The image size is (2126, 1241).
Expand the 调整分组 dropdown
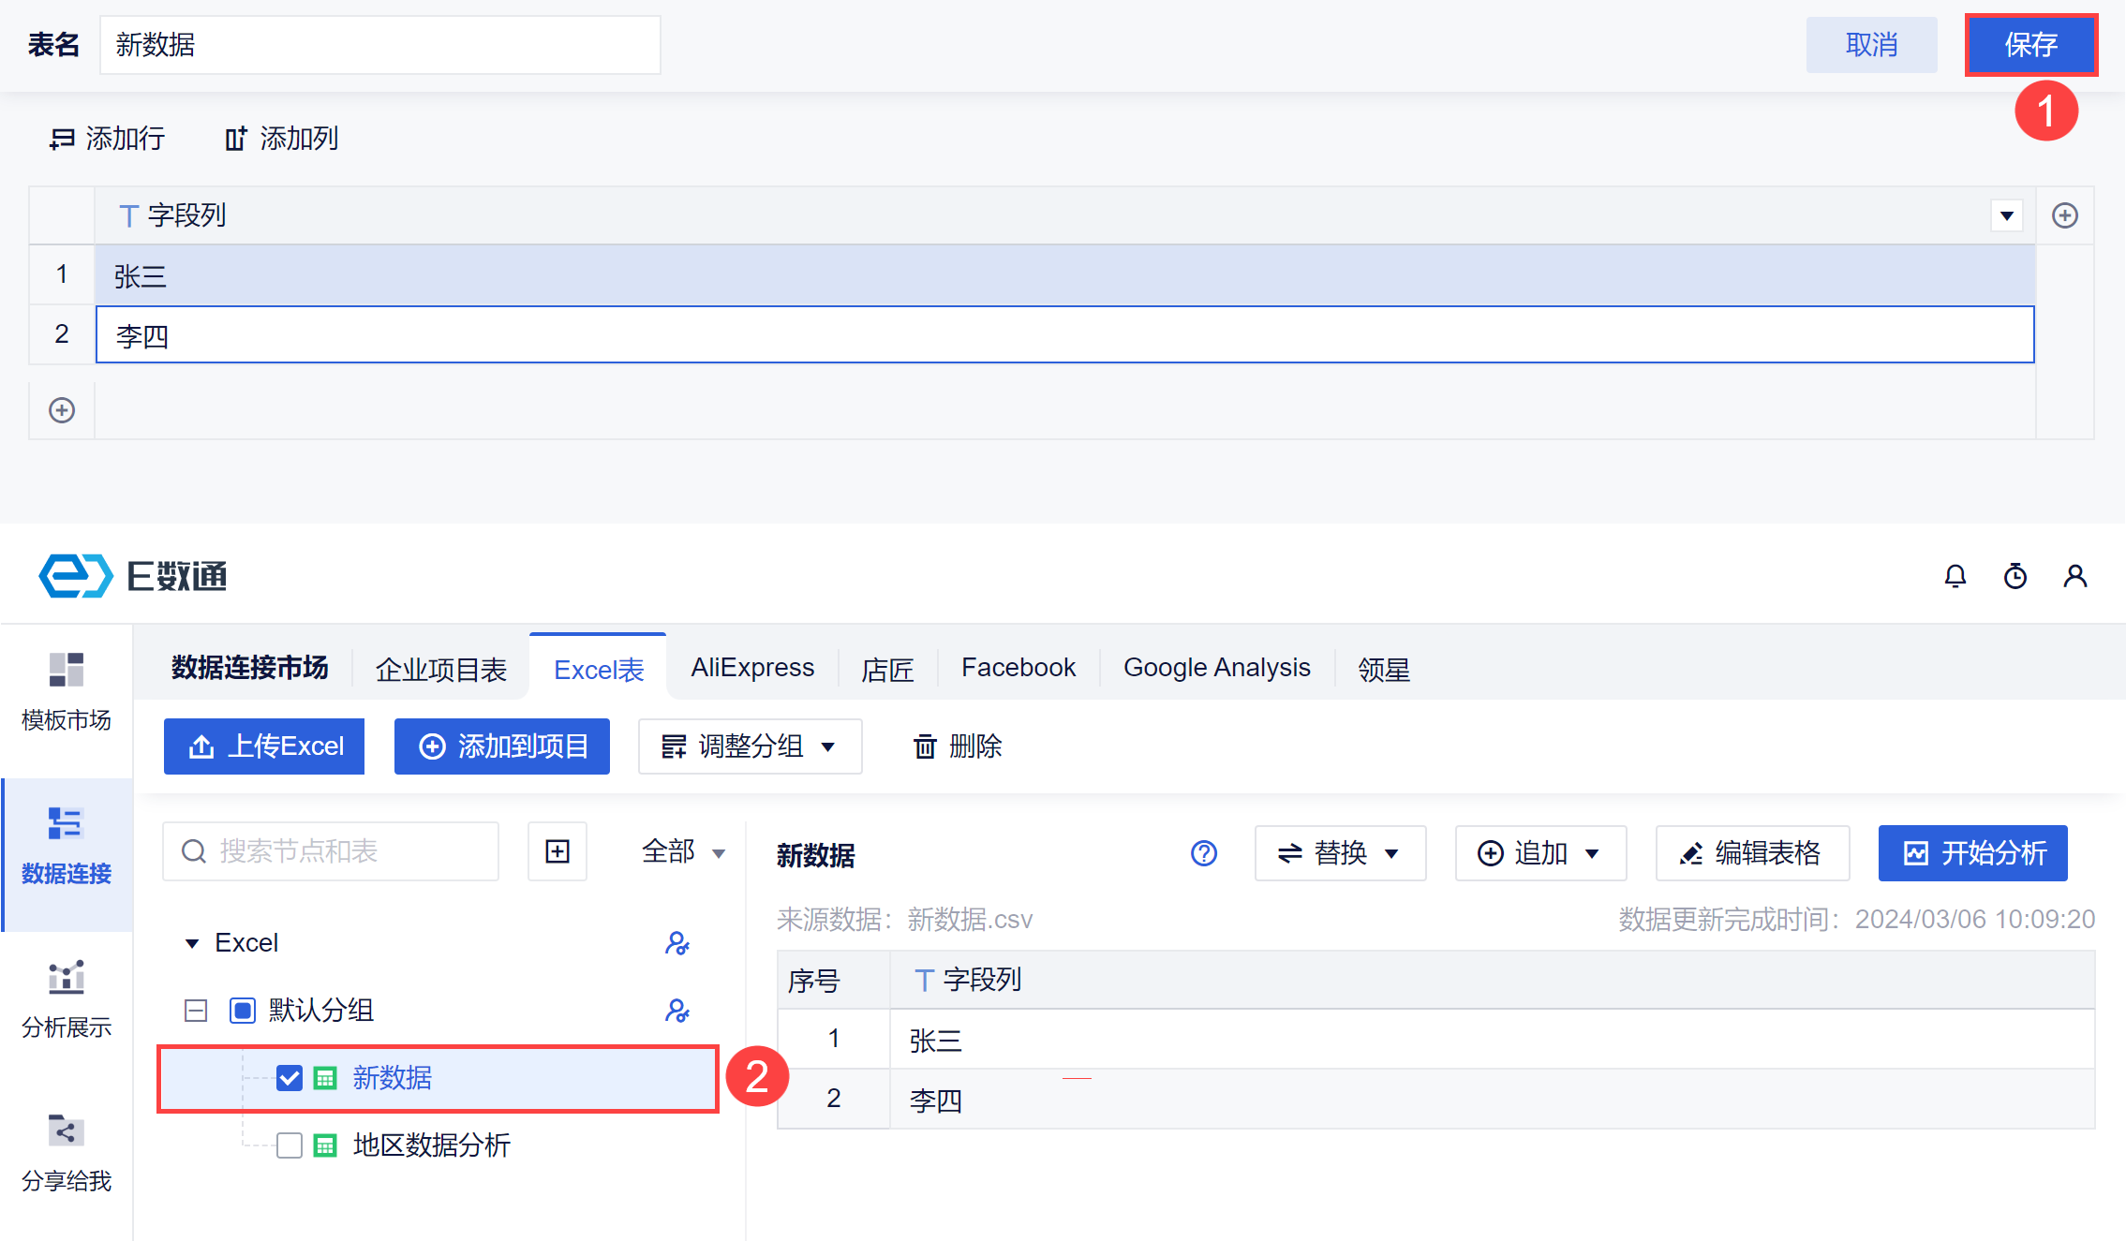(x=750, y=746)
